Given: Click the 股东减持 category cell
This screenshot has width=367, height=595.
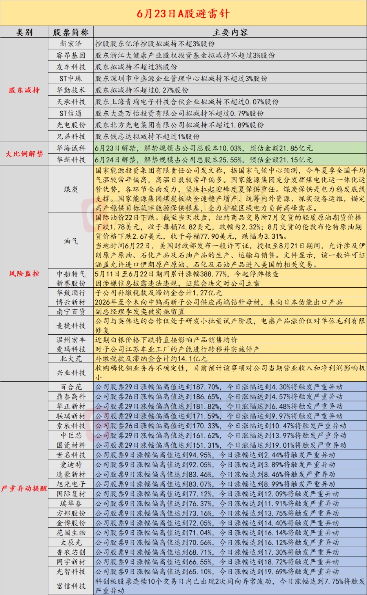Looking at the screenshot, I should [24, 90].
